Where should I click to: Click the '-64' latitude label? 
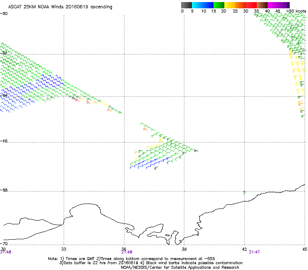pyautogui.click(x=4, y=95)
